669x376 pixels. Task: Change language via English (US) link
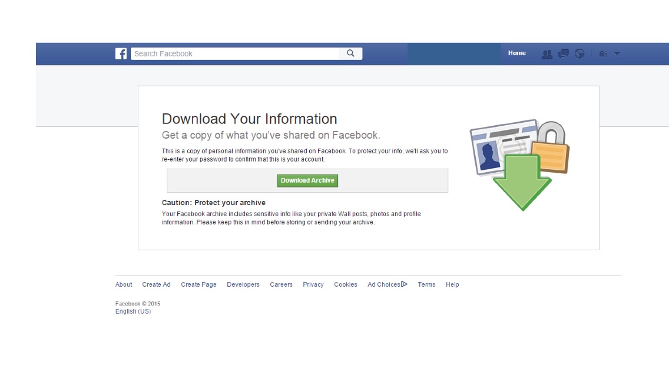[133, 311]
